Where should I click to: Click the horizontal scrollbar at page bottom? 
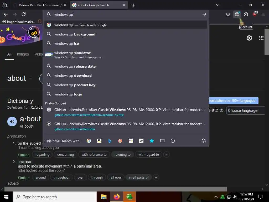115,189
